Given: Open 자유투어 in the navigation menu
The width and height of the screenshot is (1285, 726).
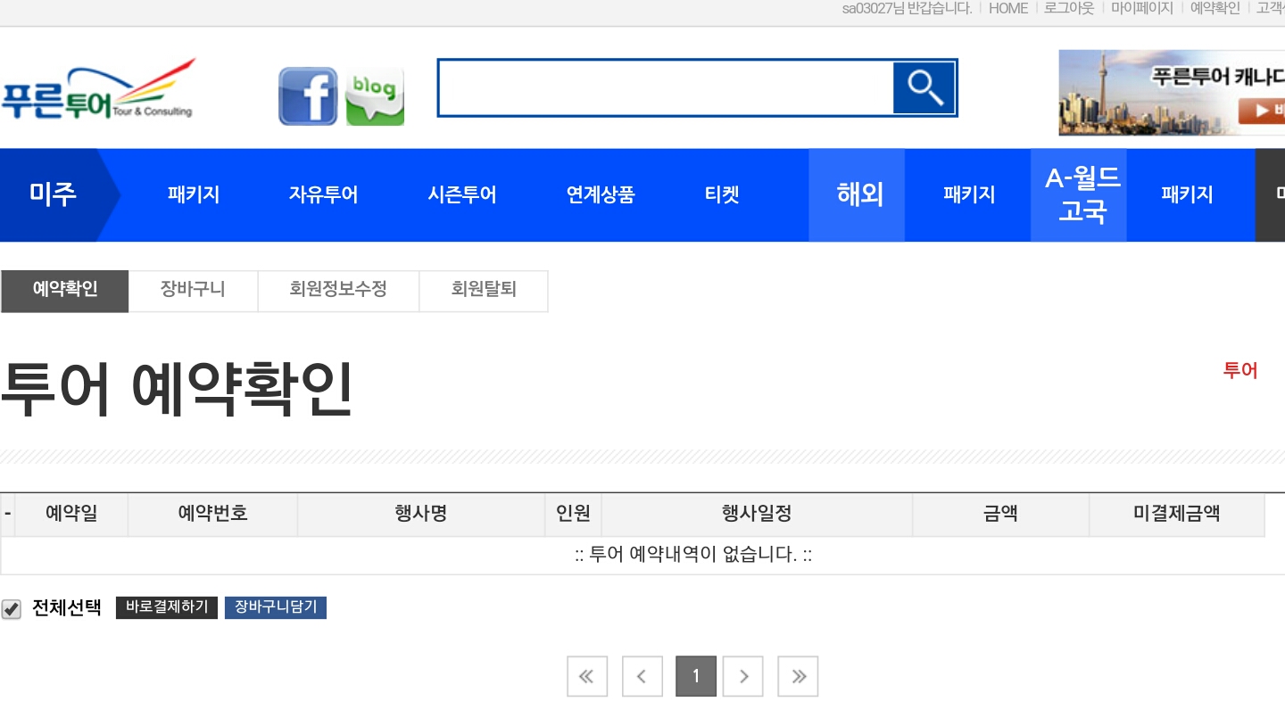Looking at the screenshot, I should (323, 194).
